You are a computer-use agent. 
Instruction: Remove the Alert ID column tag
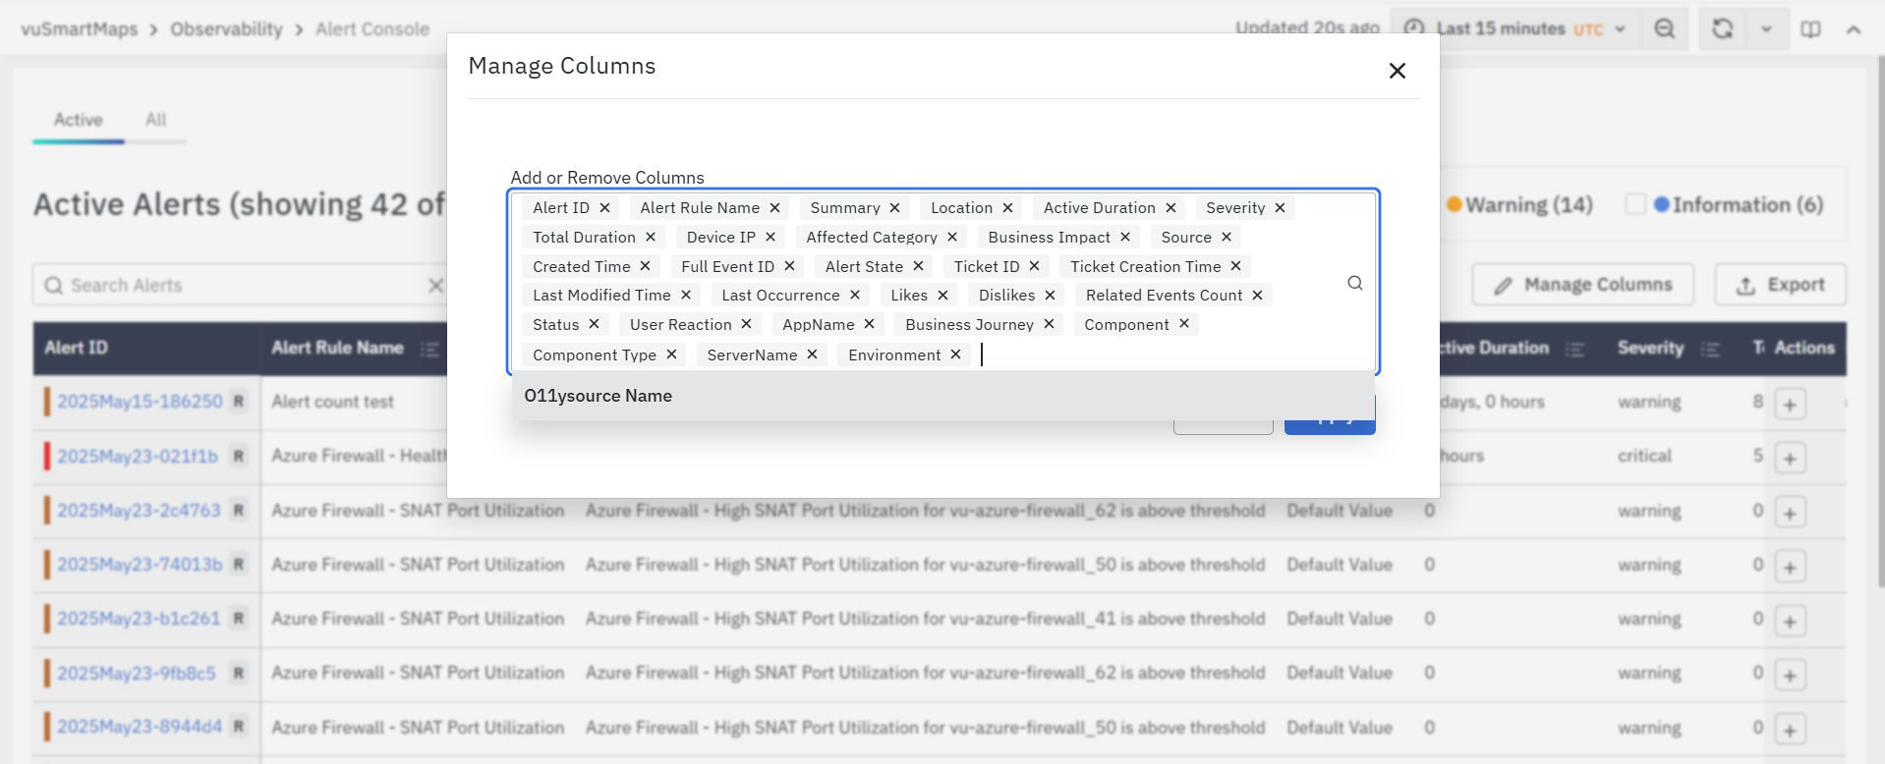pyautogui.click(x=604, y=208)
